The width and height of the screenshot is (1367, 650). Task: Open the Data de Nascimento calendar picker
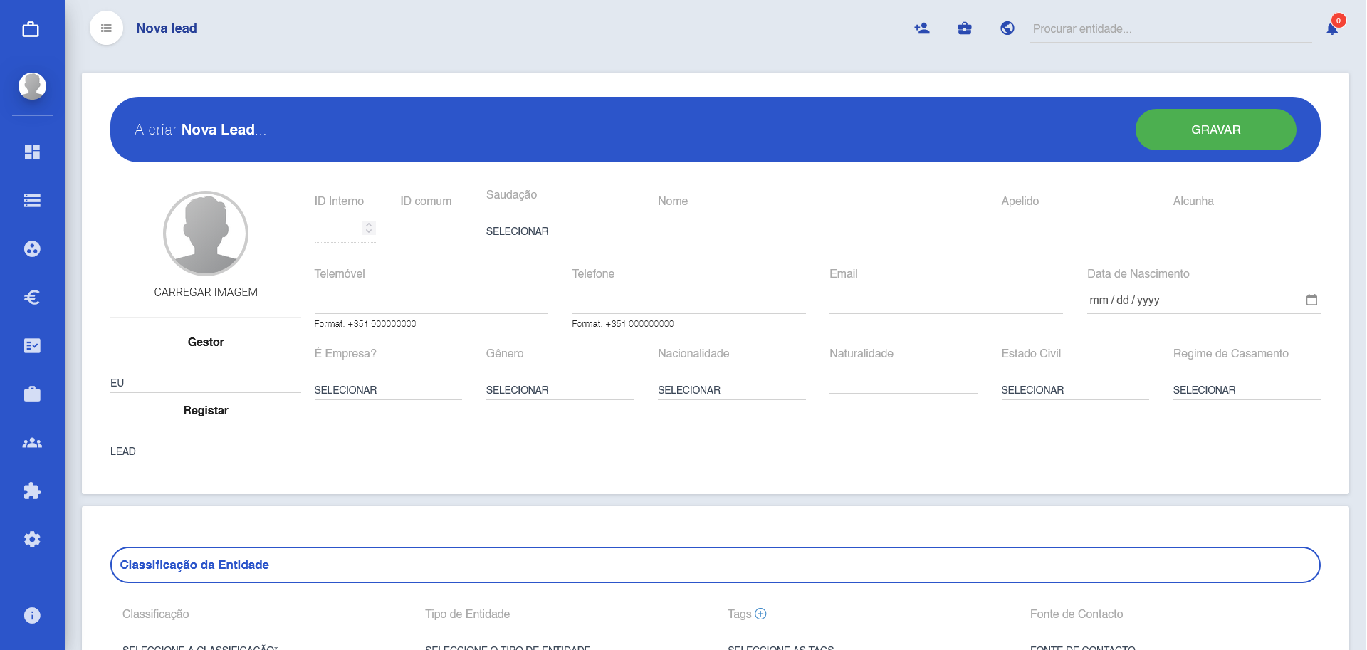tap(1311, 300)
